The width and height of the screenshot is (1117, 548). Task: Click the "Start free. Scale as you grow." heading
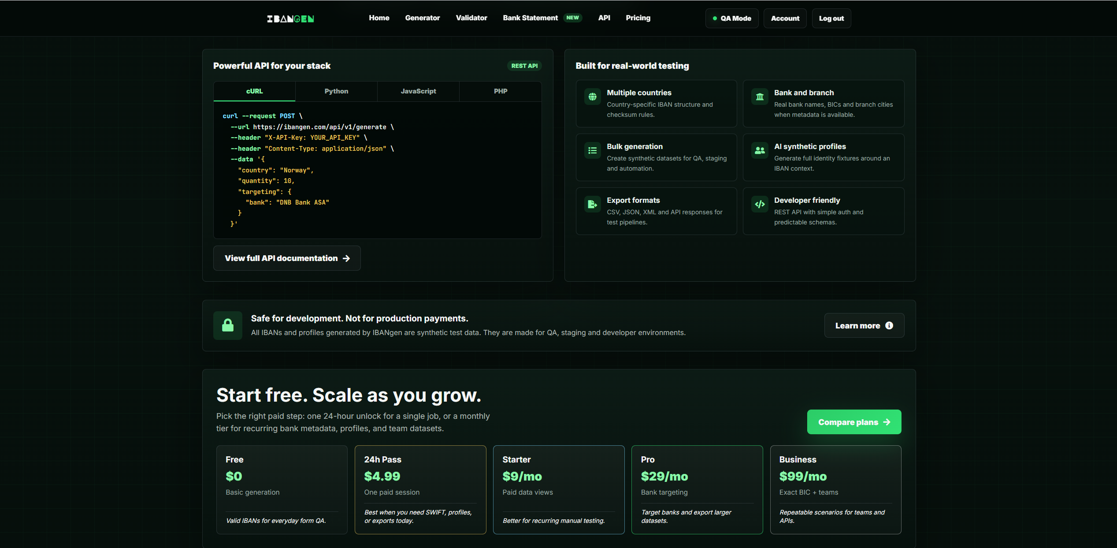click(349, 395)
